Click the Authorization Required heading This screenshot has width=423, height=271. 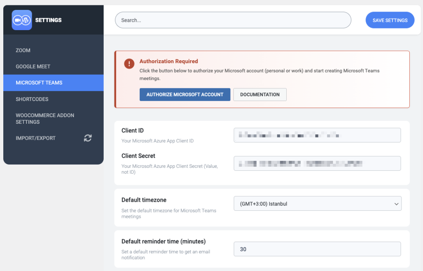tap(169, 61)
